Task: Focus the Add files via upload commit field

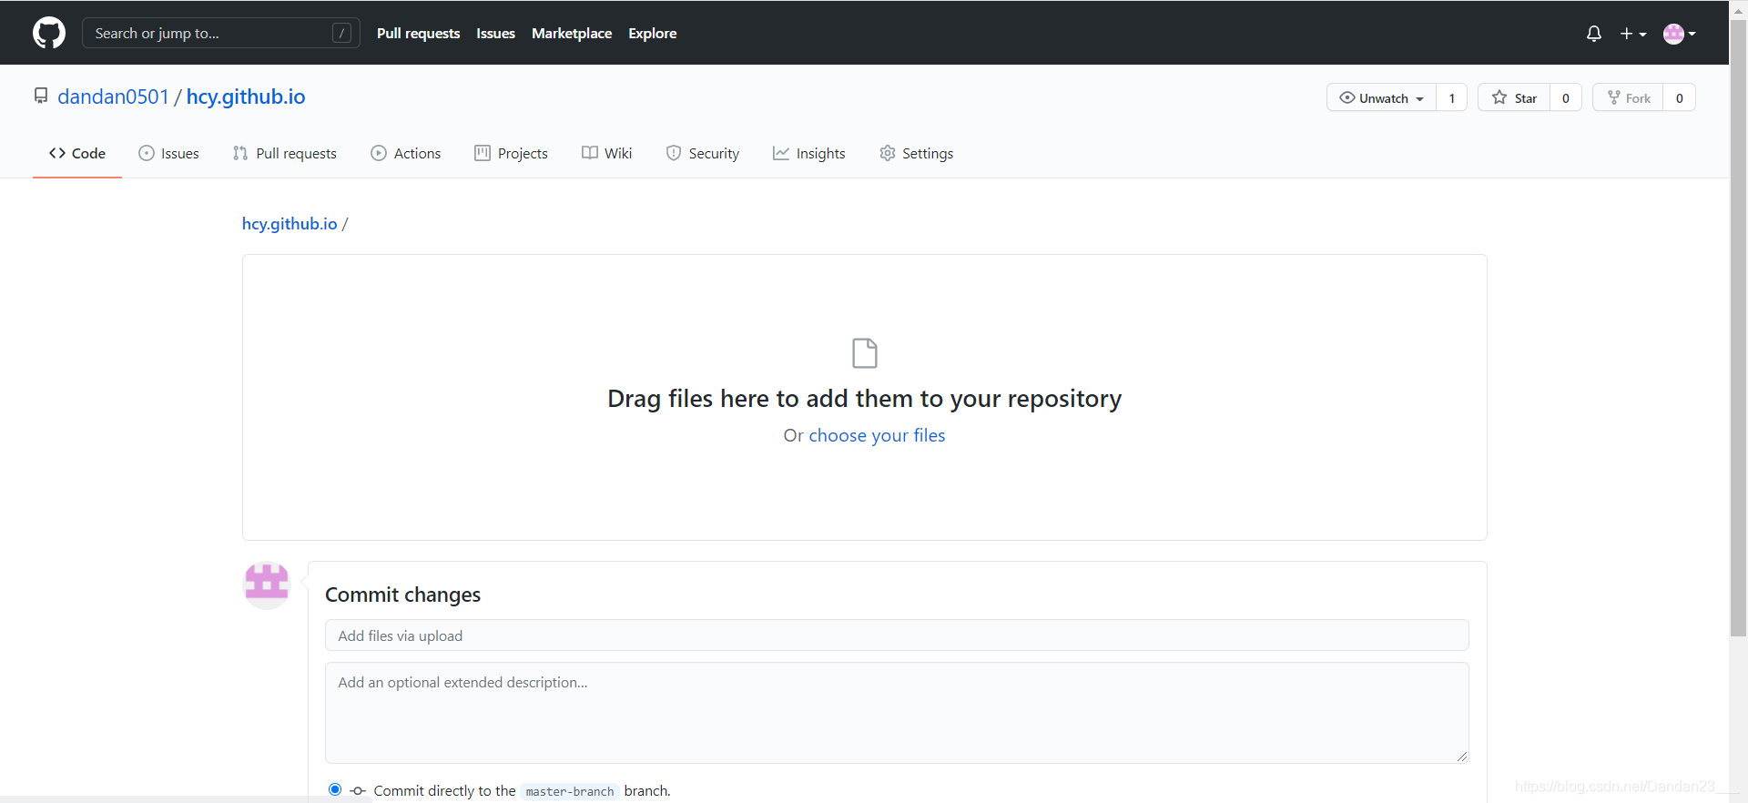Action: [897, 635]
